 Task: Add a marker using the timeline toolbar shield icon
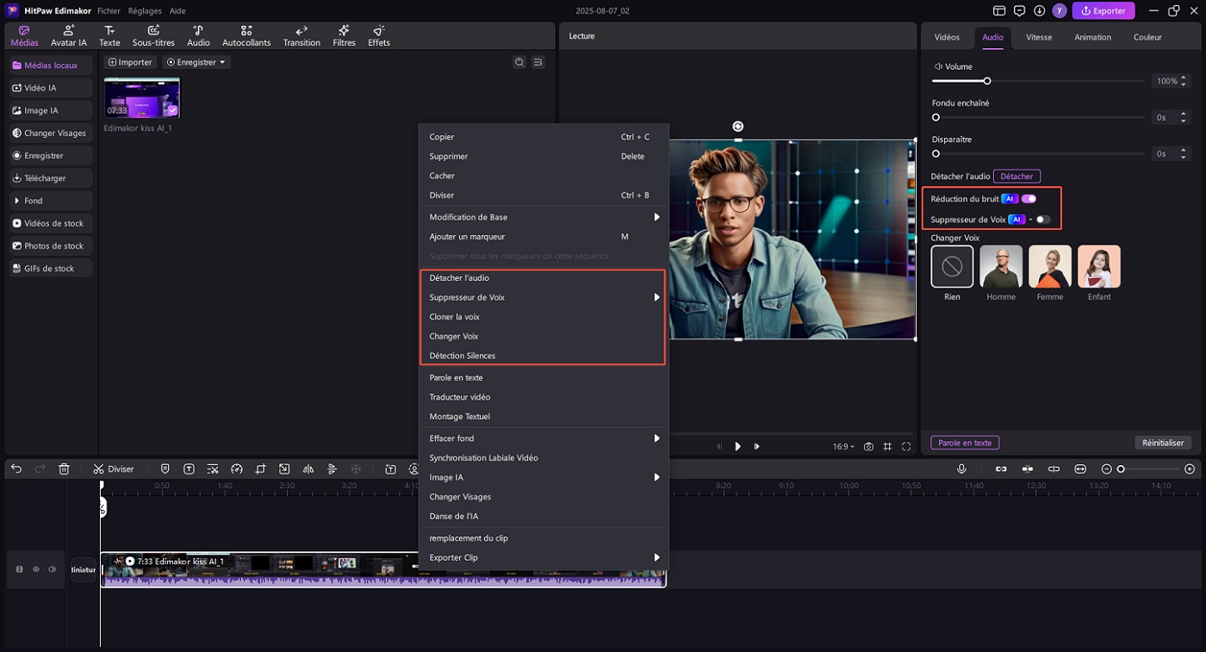pos(165,469)
